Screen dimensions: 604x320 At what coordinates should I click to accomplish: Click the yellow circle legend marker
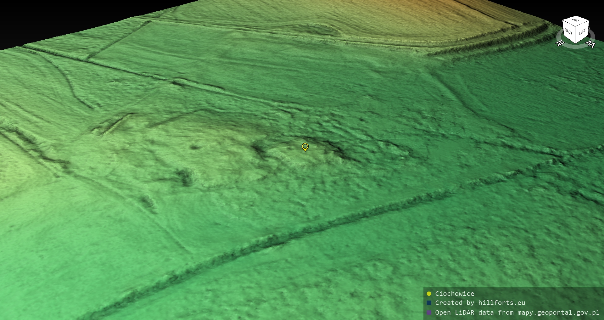(429, 294)
